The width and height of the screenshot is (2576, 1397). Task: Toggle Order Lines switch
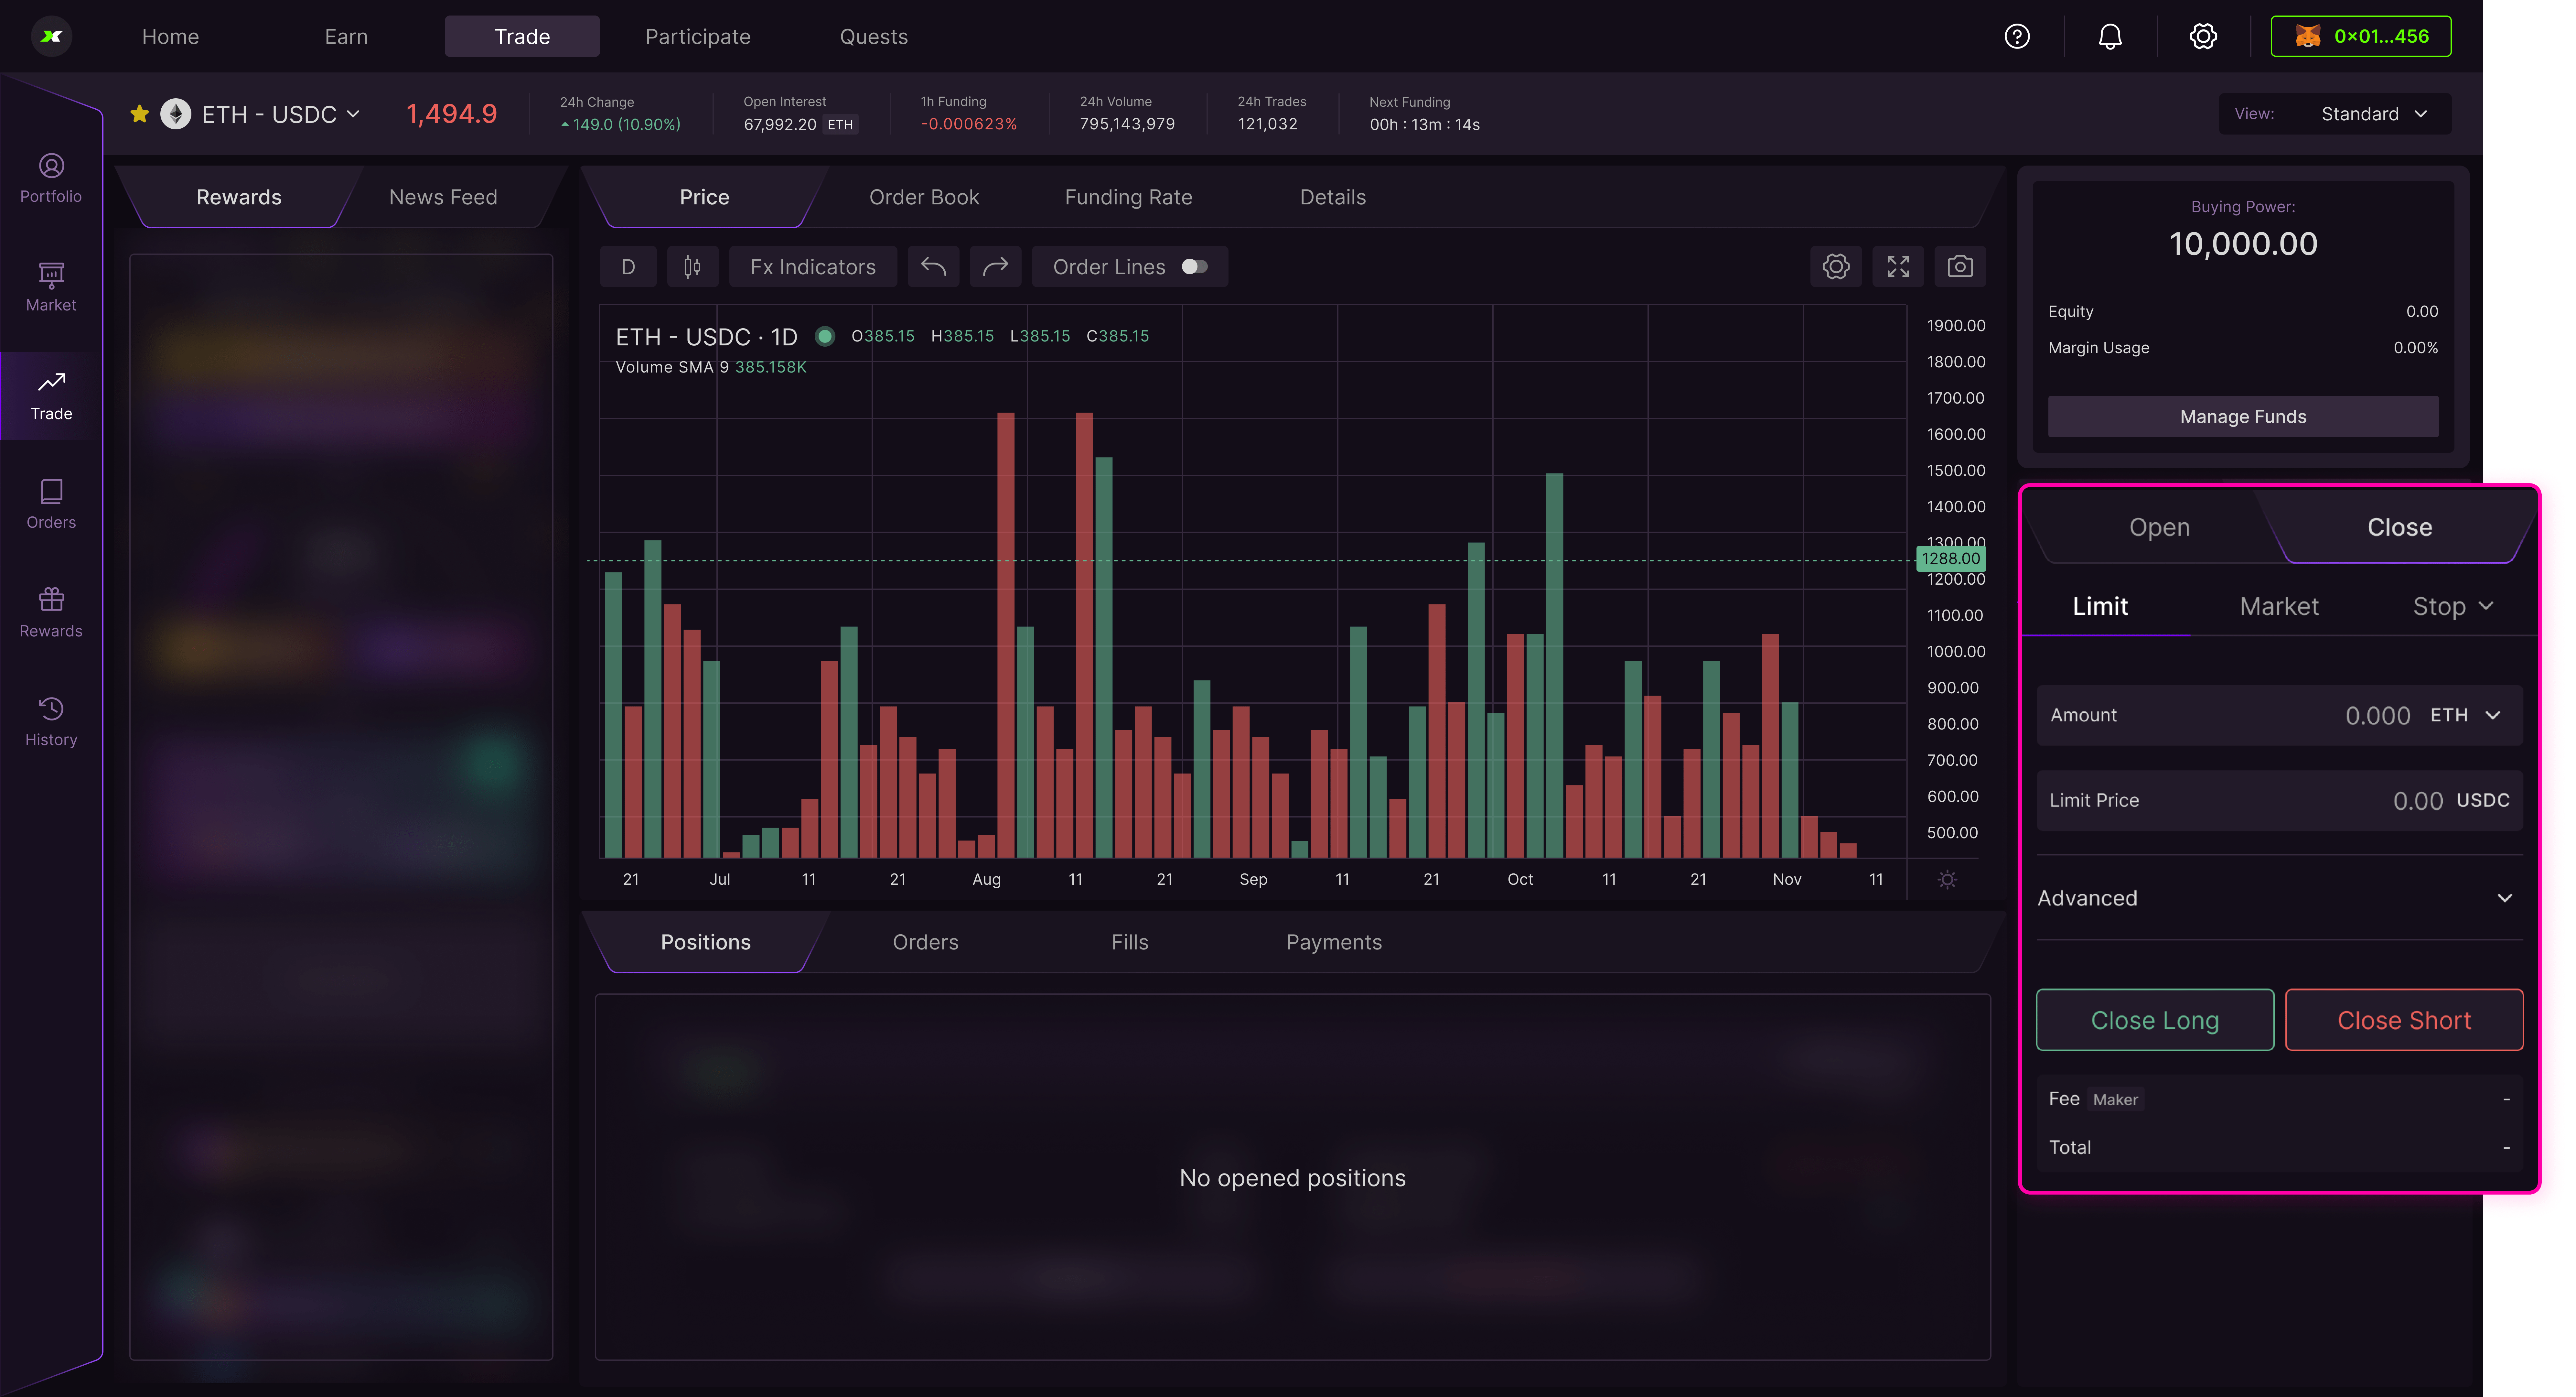[1195, 267]
